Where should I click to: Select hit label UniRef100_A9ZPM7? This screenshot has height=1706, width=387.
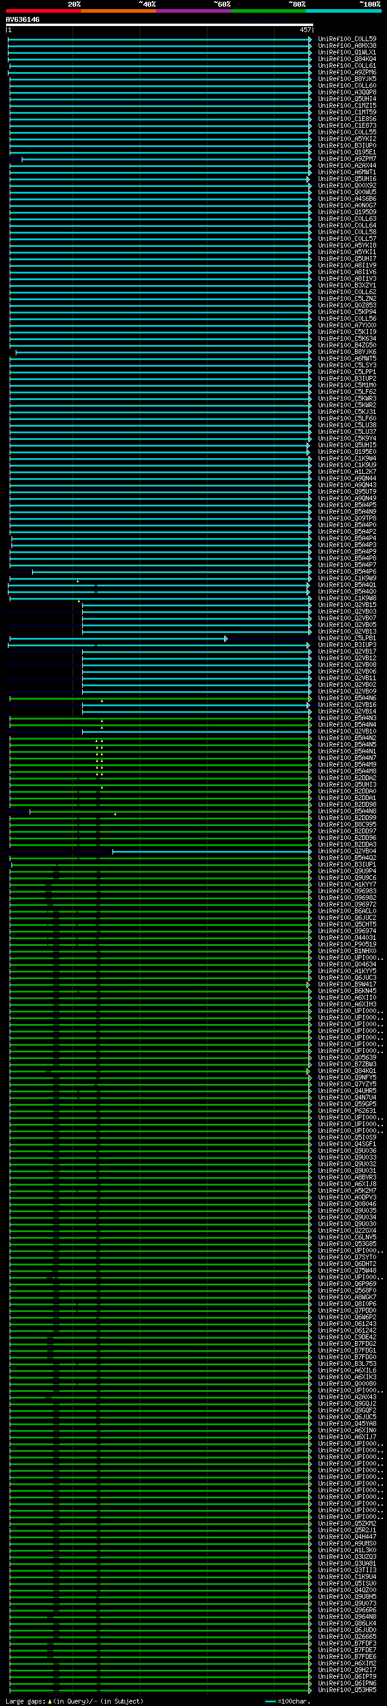(x=346, y=159)
